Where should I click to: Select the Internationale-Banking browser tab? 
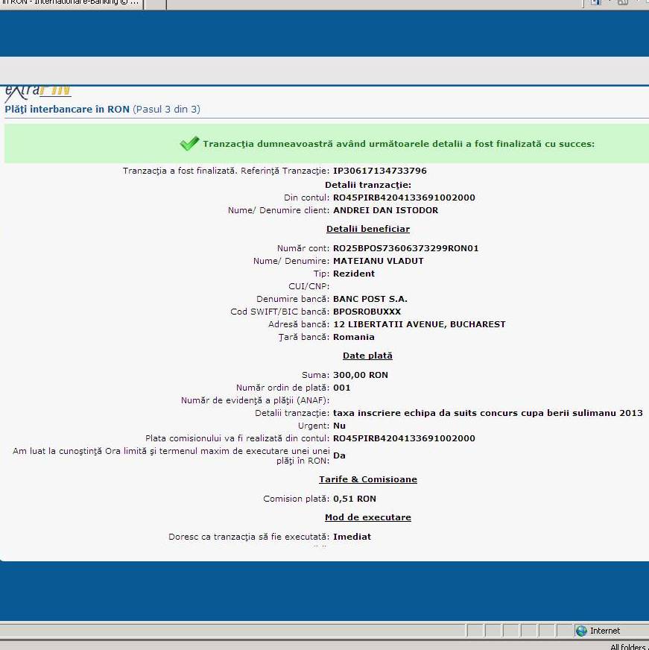tap(71, 3)
